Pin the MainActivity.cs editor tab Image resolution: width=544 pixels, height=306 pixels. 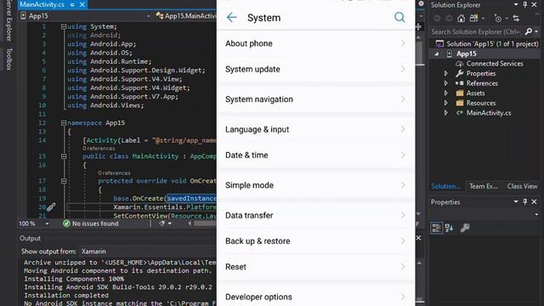(72, 4)
